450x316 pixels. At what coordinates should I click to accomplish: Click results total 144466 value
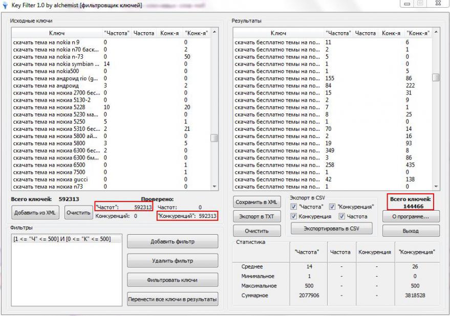click(x=413, y=206)
